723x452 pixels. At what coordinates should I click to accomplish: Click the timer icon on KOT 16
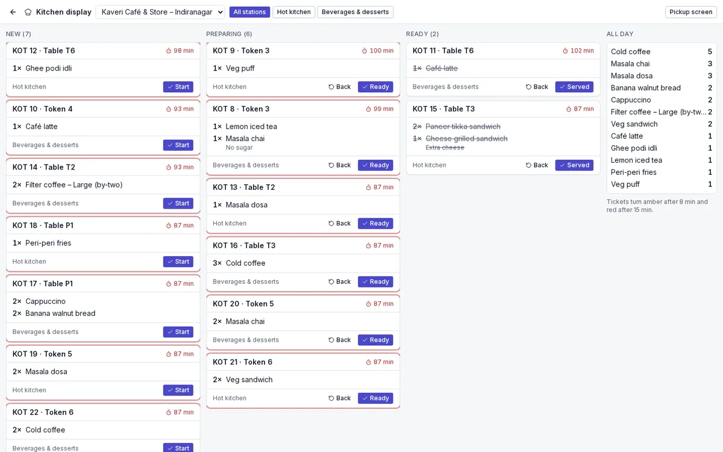(369, 246)
